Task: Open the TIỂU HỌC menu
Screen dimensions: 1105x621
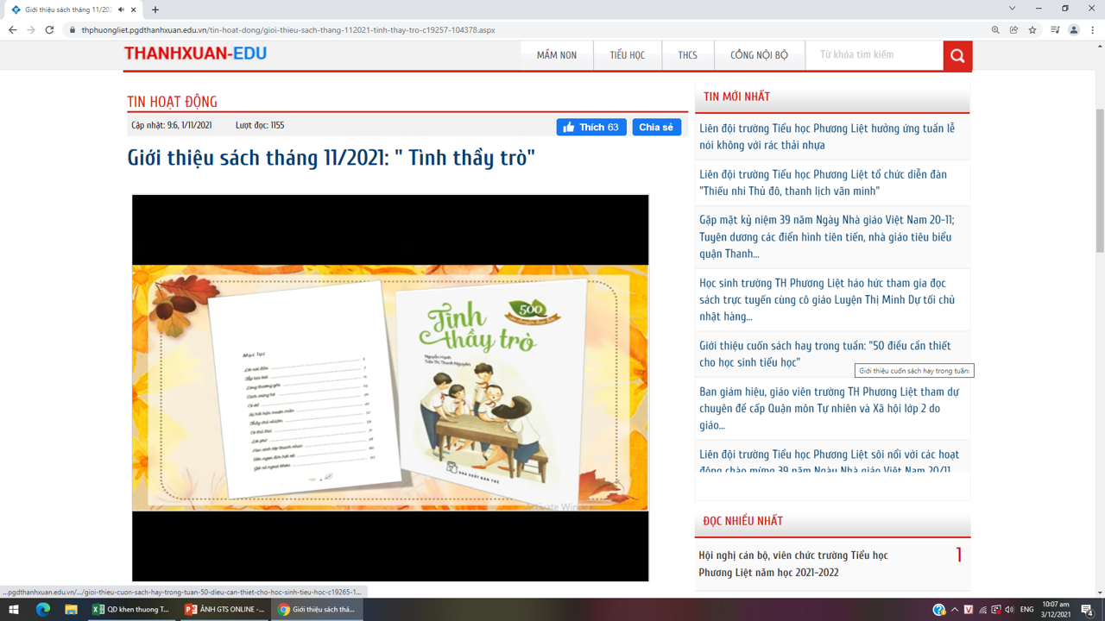Action: click(x=628, y=55)
